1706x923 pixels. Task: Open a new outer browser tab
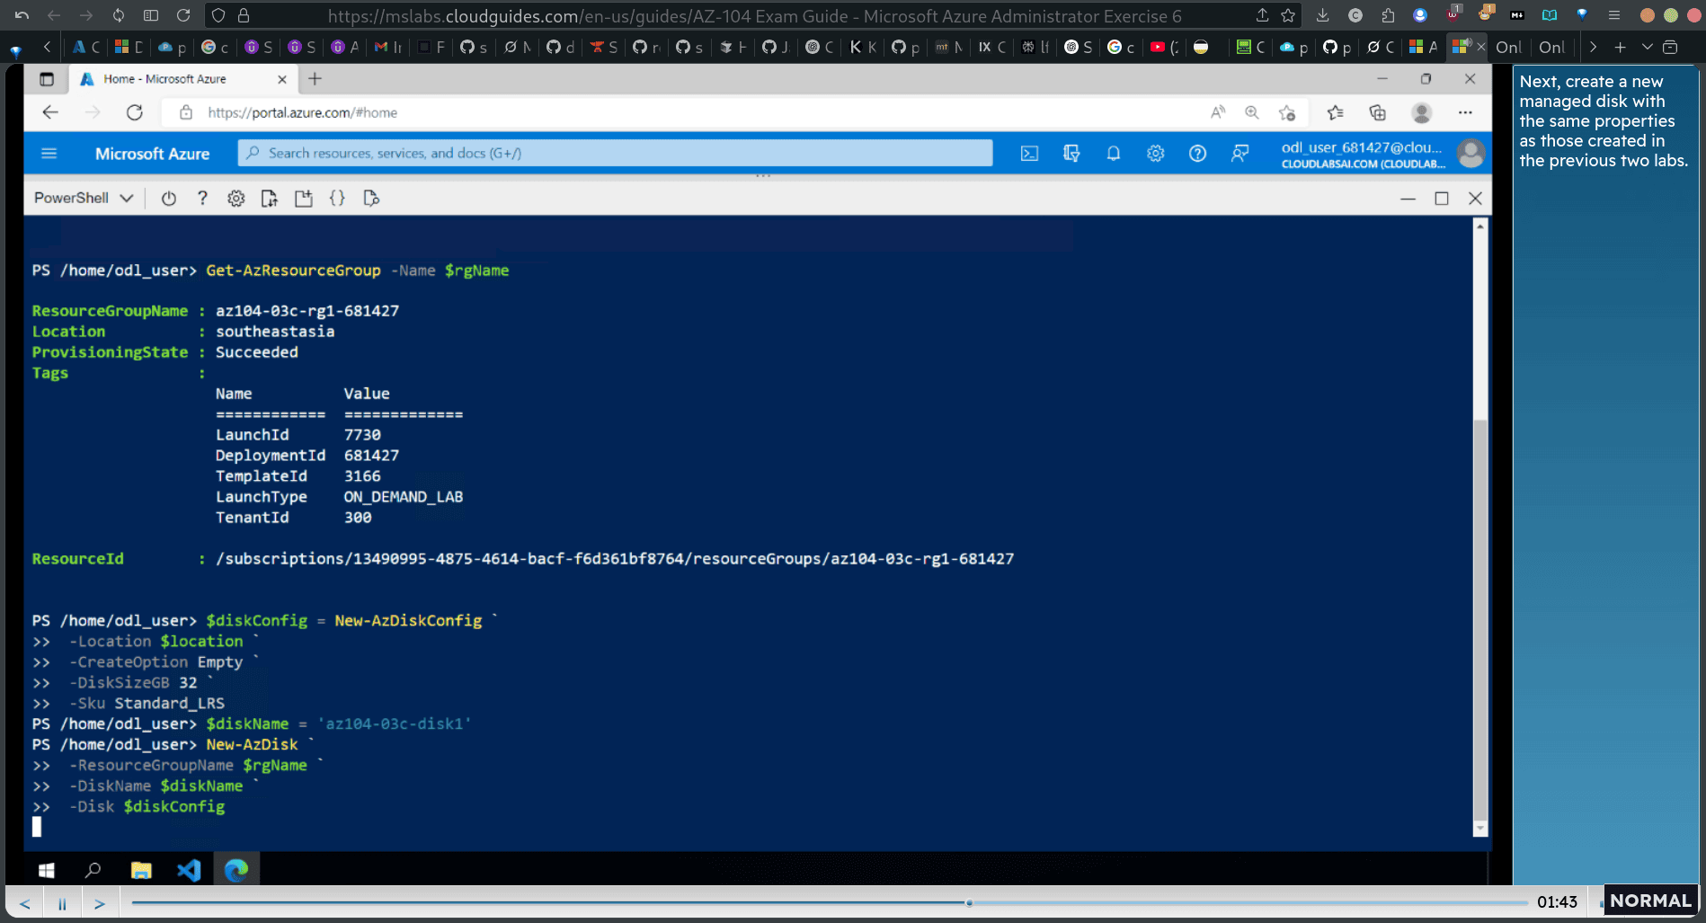click(x=1620, y=47)
